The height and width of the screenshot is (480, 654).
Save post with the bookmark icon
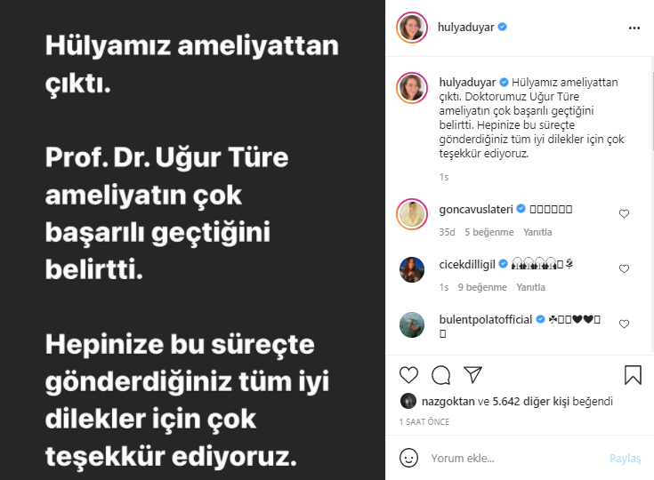point(633,374)
